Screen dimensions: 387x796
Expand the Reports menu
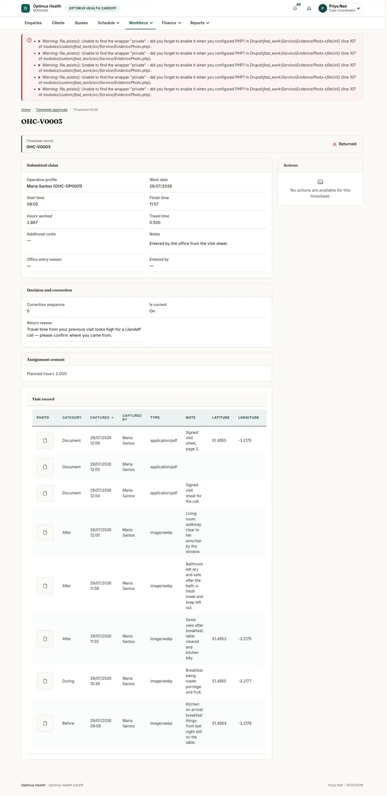click(x=200, y=23)
